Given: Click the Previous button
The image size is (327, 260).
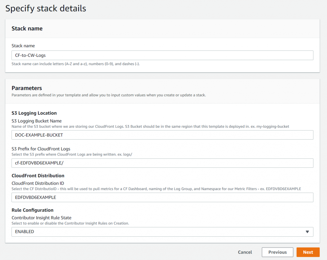Looking at the screenshot, I should click(277, 252).
